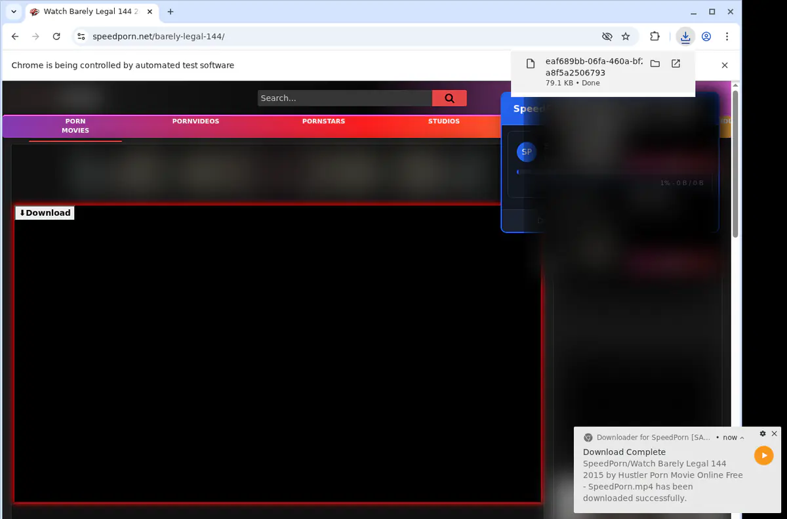787x519 pixels.
Task: Minimize the Chrome window
Action: coord(694,12)
